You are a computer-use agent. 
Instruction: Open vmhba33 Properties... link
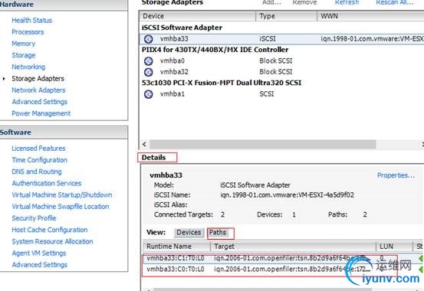[396, 175]
